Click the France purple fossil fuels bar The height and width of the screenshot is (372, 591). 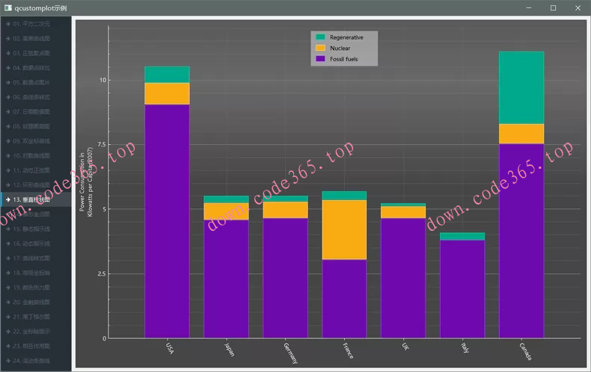click(344, 299)
